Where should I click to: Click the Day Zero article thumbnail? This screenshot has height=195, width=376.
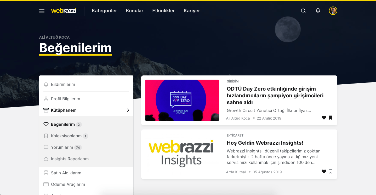pos(182,100)
